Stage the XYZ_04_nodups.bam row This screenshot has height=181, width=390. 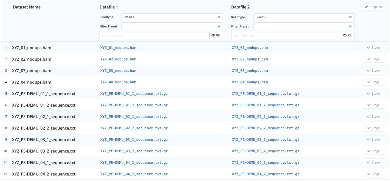point(374,82)
